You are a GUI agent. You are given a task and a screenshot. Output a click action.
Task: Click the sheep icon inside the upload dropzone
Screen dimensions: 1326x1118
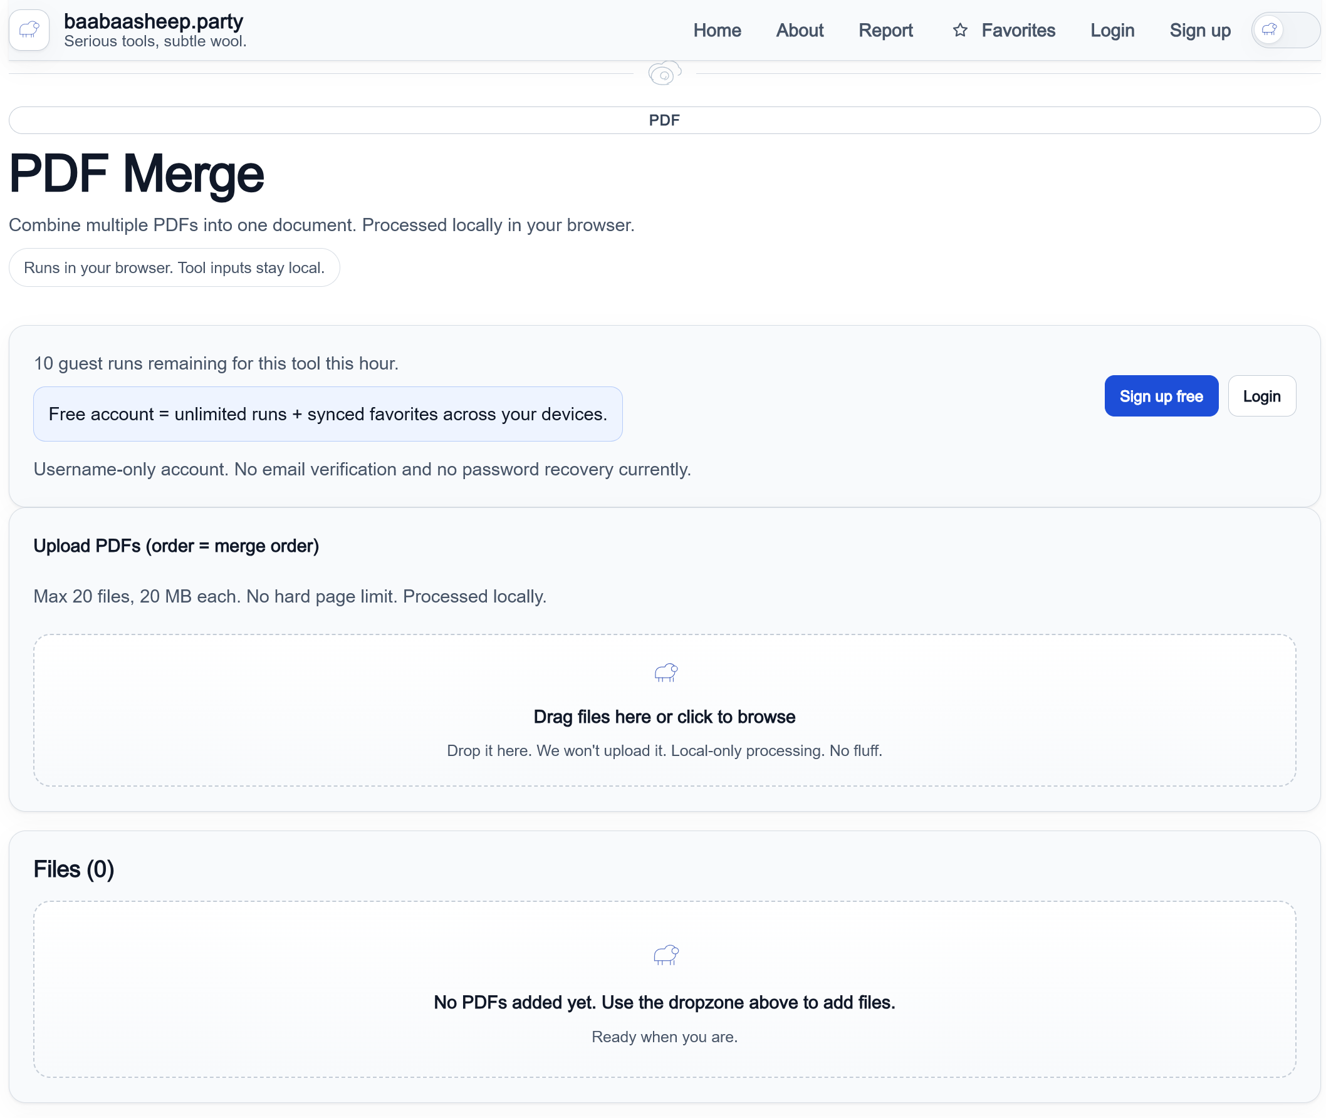click(665, 673)
